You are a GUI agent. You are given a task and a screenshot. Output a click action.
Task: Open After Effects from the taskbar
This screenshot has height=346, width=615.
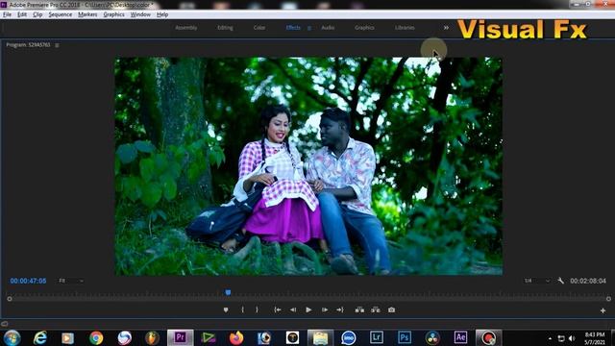(460, 337)
